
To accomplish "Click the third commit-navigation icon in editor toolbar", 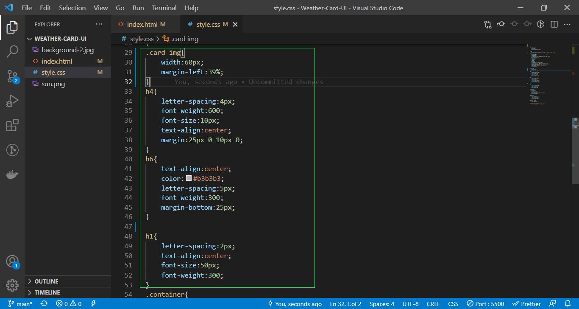I will 527,24.
